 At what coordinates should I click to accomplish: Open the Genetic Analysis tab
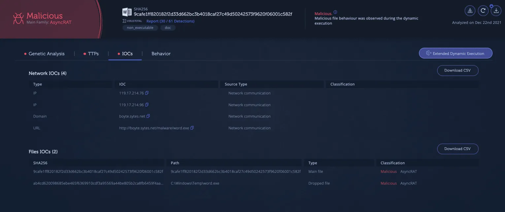tap(47, 53)
